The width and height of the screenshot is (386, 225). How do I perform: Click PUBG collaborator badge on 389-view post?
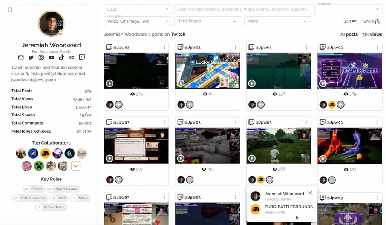[x=332, y=105]
